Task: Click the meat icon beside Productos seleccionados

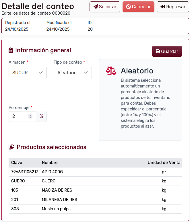Action: 11,147
